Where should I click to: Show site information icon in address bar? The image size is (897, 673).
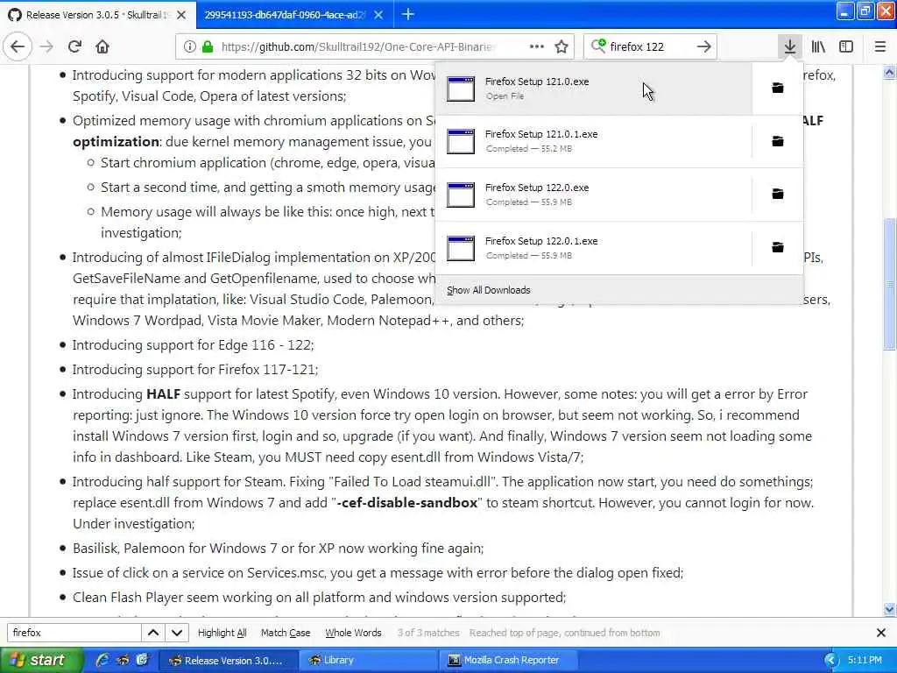189,46
